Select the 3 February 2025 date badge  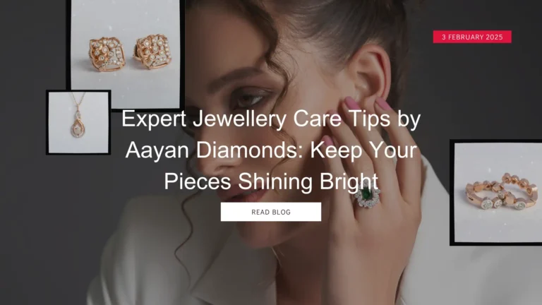[472, 37]
